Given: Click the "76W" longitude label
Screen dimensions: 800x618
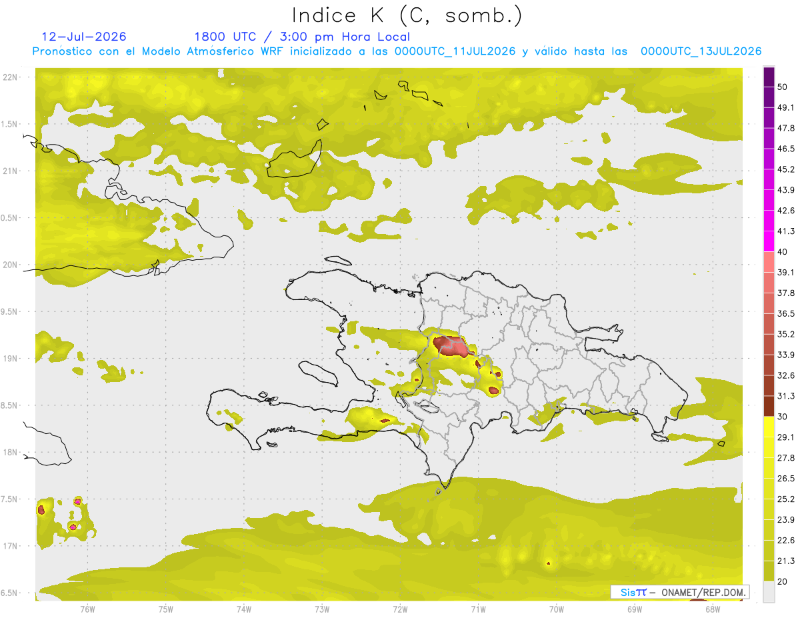Looking at the screenshot, I should pyautogui.click(x=87, y=609).
